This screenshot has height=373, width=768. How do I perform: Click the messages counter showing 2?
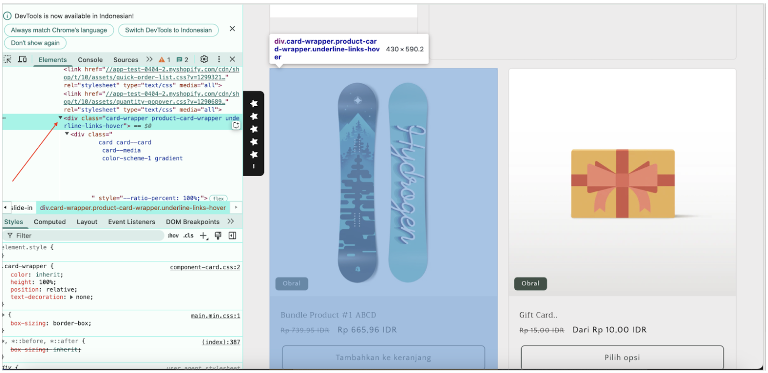click(x=182, y=60)
